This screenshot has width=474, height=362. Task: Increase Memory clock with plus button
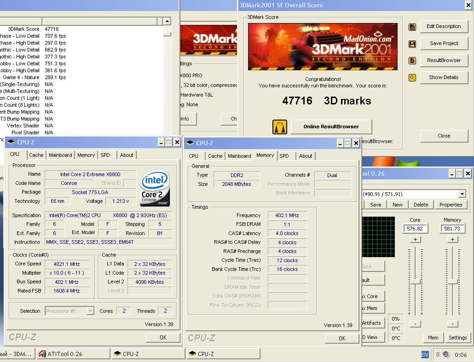pyautogui.click(x=452, y=239)
